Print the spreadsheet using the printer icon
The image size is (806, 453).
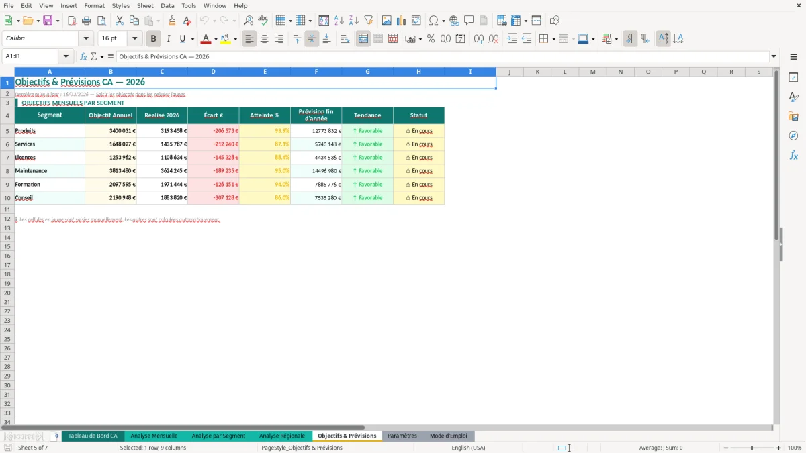click(87, 21)
